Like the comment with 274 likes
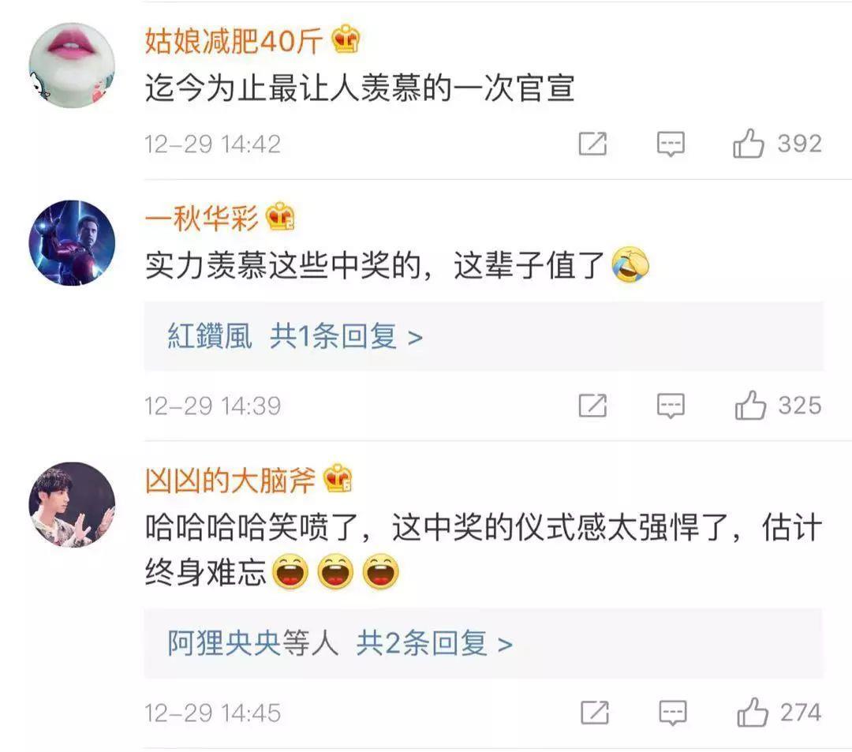Viewport: 852px width, 752px height. coord(753,712)
